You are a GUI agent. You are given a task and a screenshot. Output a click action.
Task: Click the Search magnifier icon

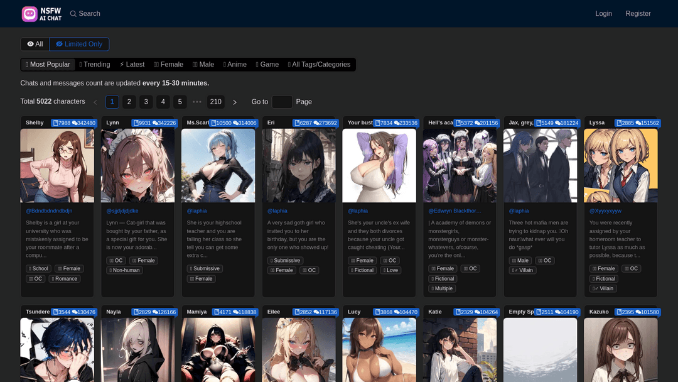pyautogui.click(x=73, y=14)
